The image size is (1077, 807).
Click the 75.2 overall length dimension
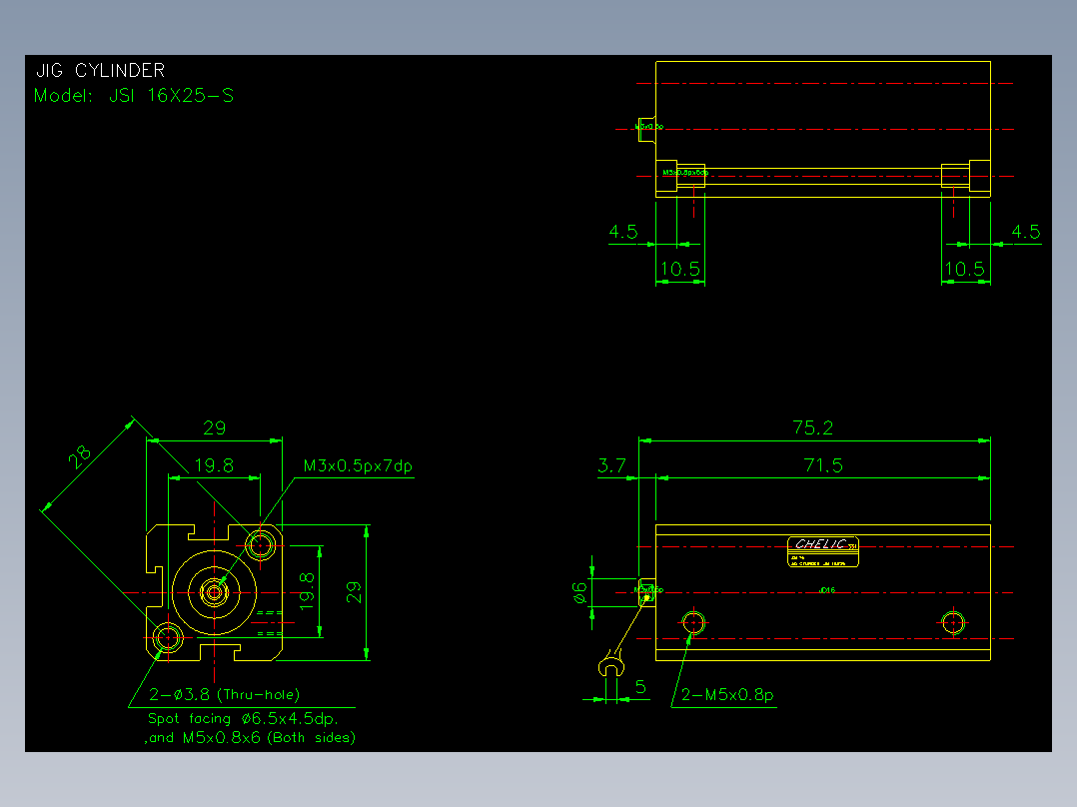coord(813,427)
